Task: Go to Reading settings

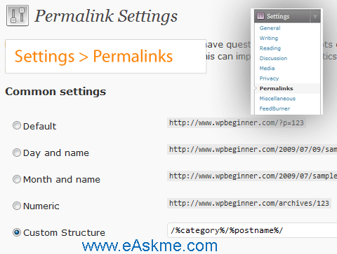Action: click(x=270, y=48)
